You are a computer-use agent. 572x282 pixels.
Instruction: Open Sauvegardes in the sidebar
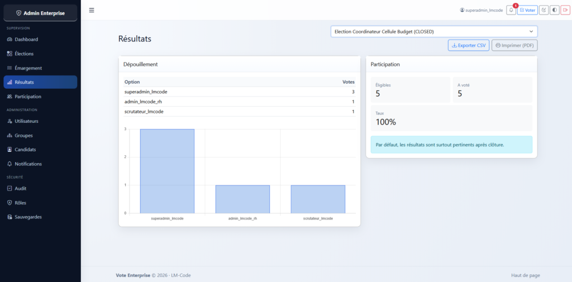28,217
